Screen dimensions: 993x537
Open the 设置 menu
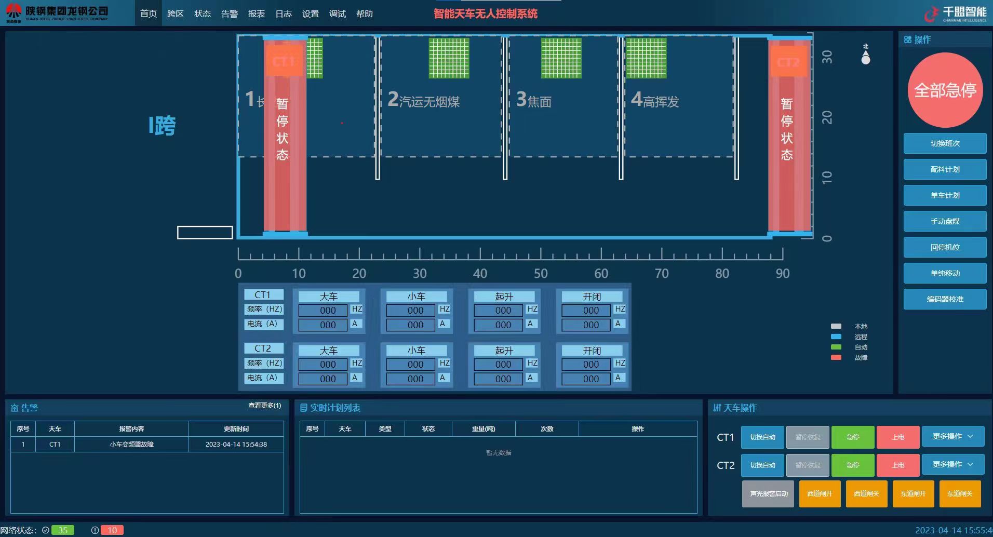311,14
